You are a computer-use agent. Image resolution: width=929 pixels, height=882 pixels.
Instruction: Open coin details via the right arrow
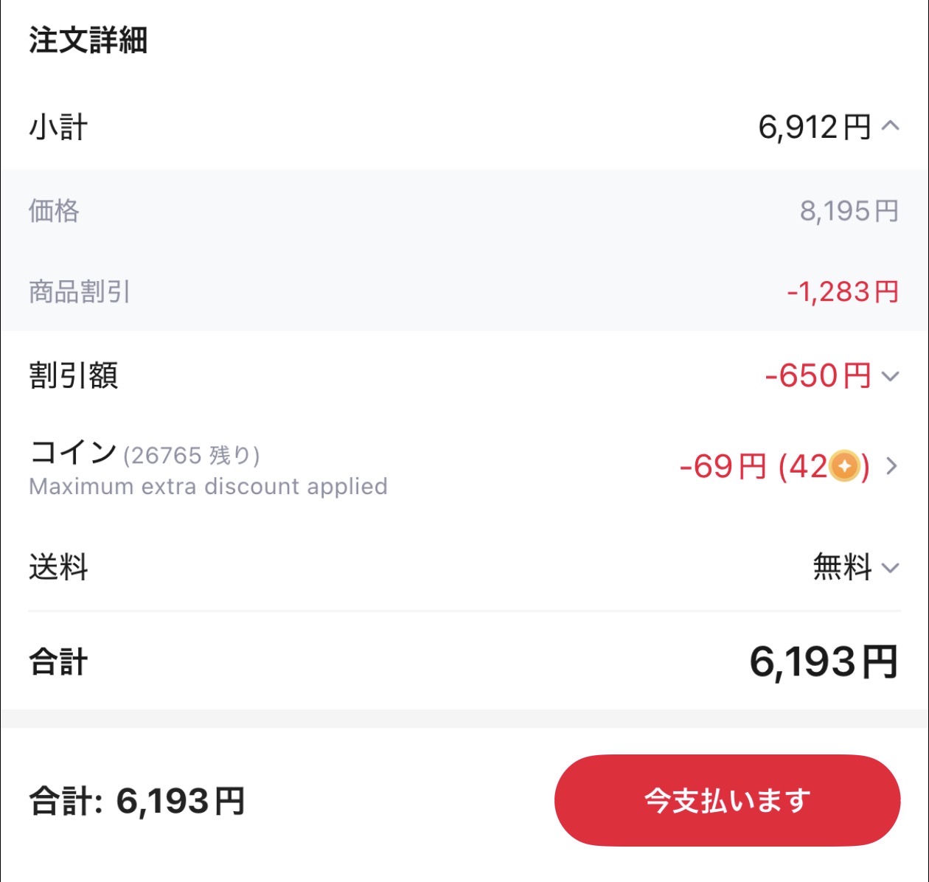click(x=892, y=466)
